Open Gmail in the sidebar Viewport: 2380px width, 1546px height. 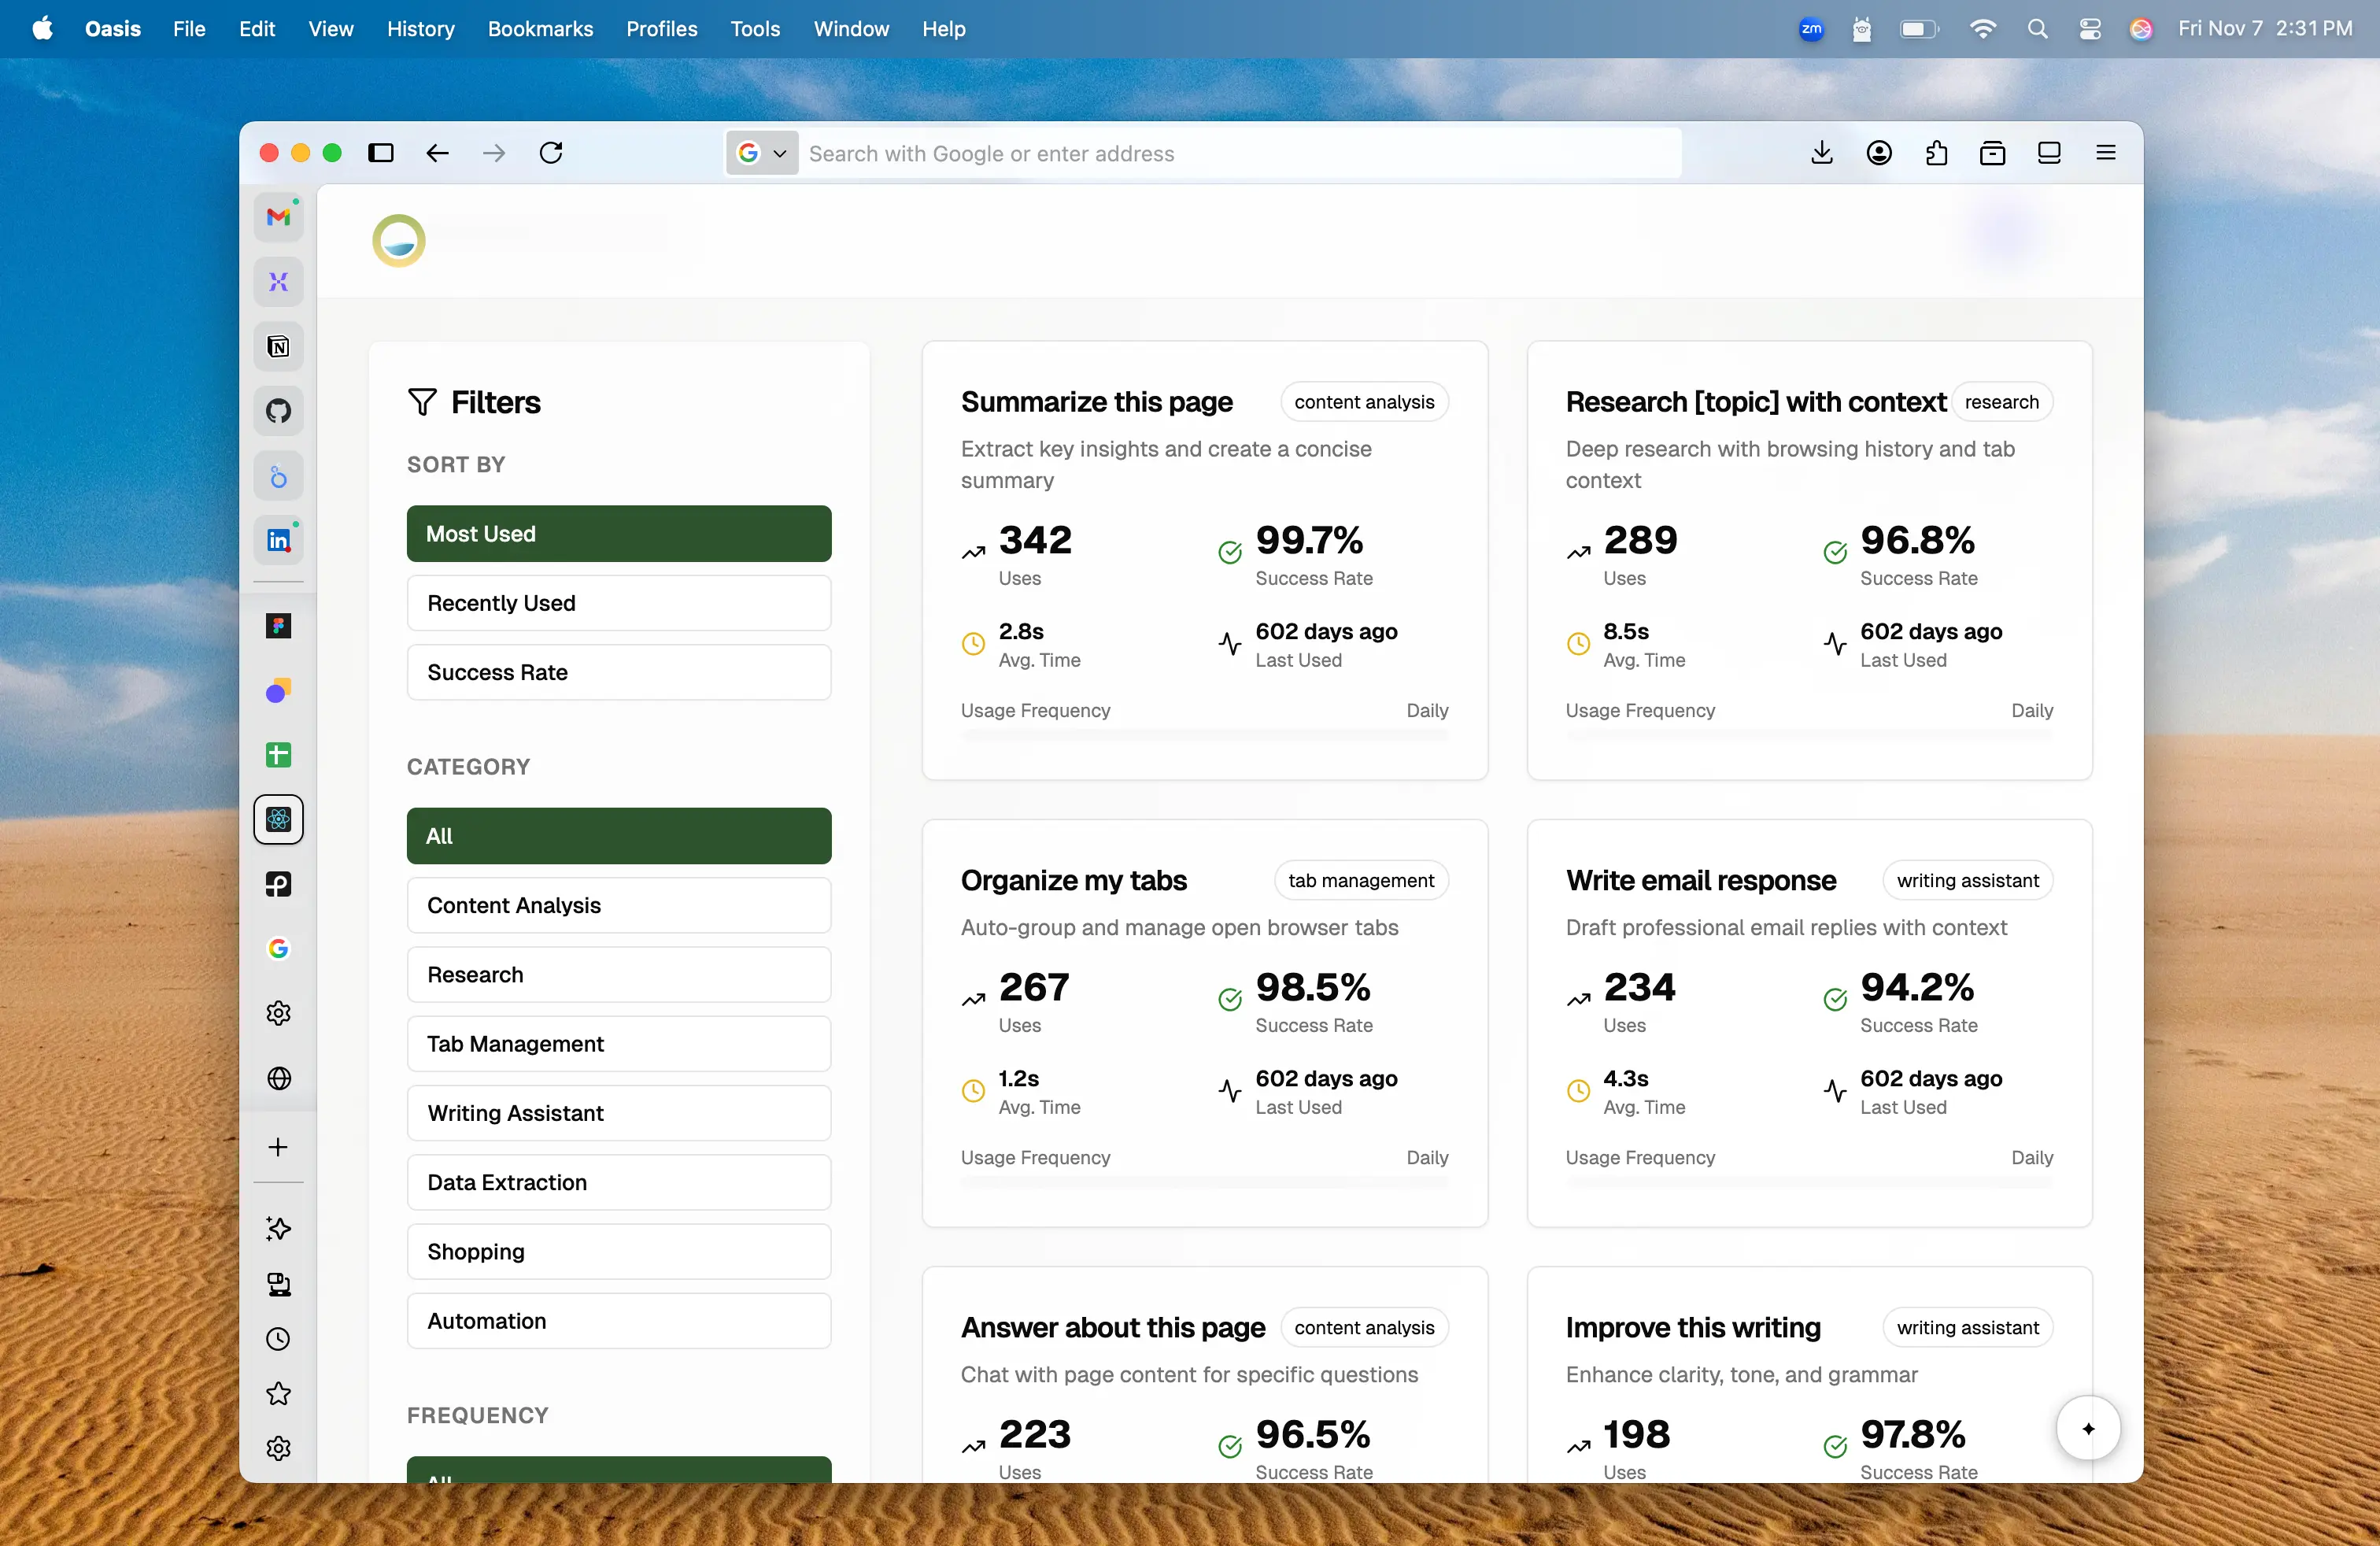coord(278,217)
